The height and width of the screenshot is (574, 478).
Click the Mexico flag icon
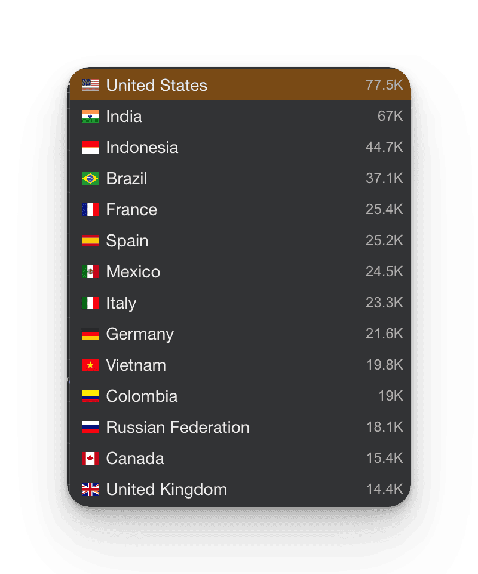click(x=90, y=271)
